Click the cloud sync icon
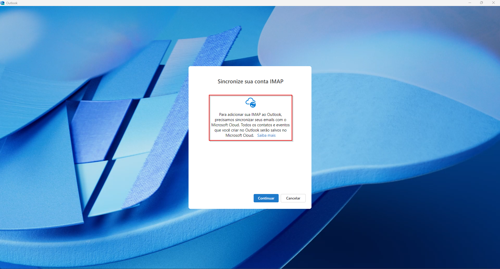Image resolution: width=500 pixels, height=269 pixels. [x=251, y=103]
